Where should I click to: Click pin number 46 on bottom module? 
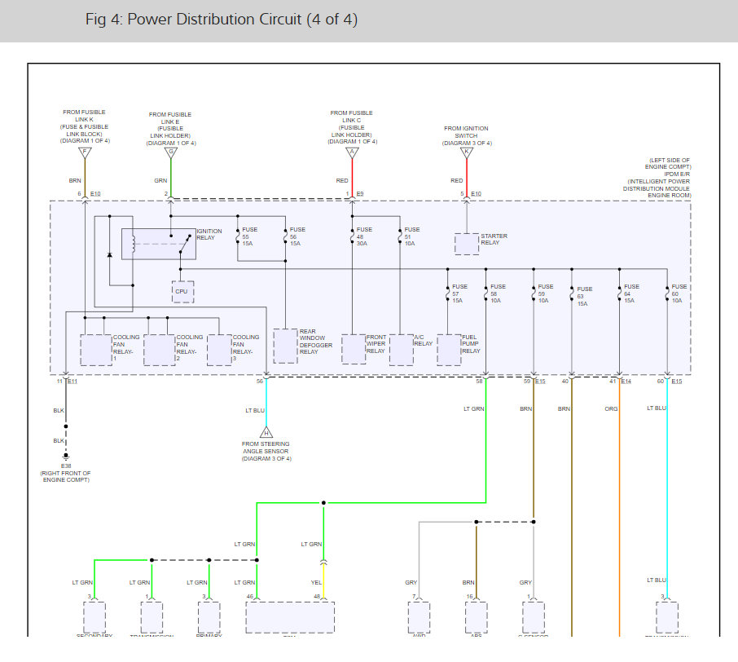[x=250, y=597]
